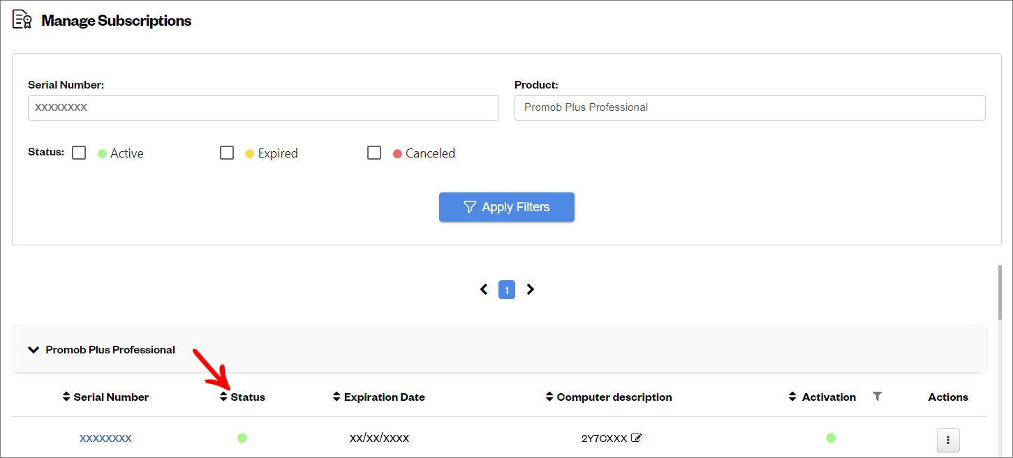Check the Active status checkbox
1013x458 pixels.
point(79,153)
